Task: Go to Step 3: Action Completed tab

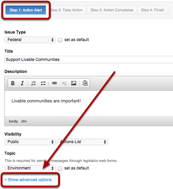Action: (112, 10)
